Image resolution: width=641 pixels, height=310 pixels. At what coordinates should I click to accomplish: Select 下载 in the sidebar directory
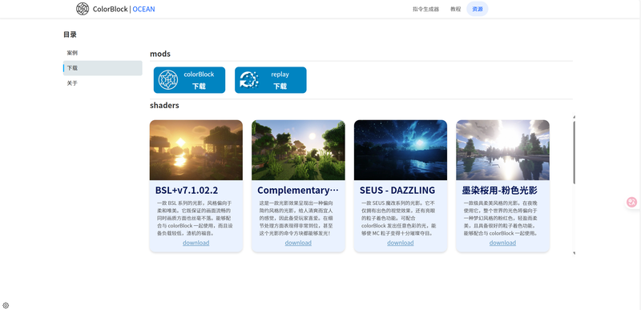[103, 68]
